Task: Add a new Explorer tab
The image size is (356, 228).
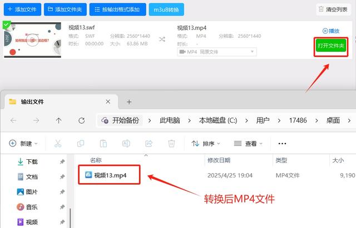Action: 129,102
